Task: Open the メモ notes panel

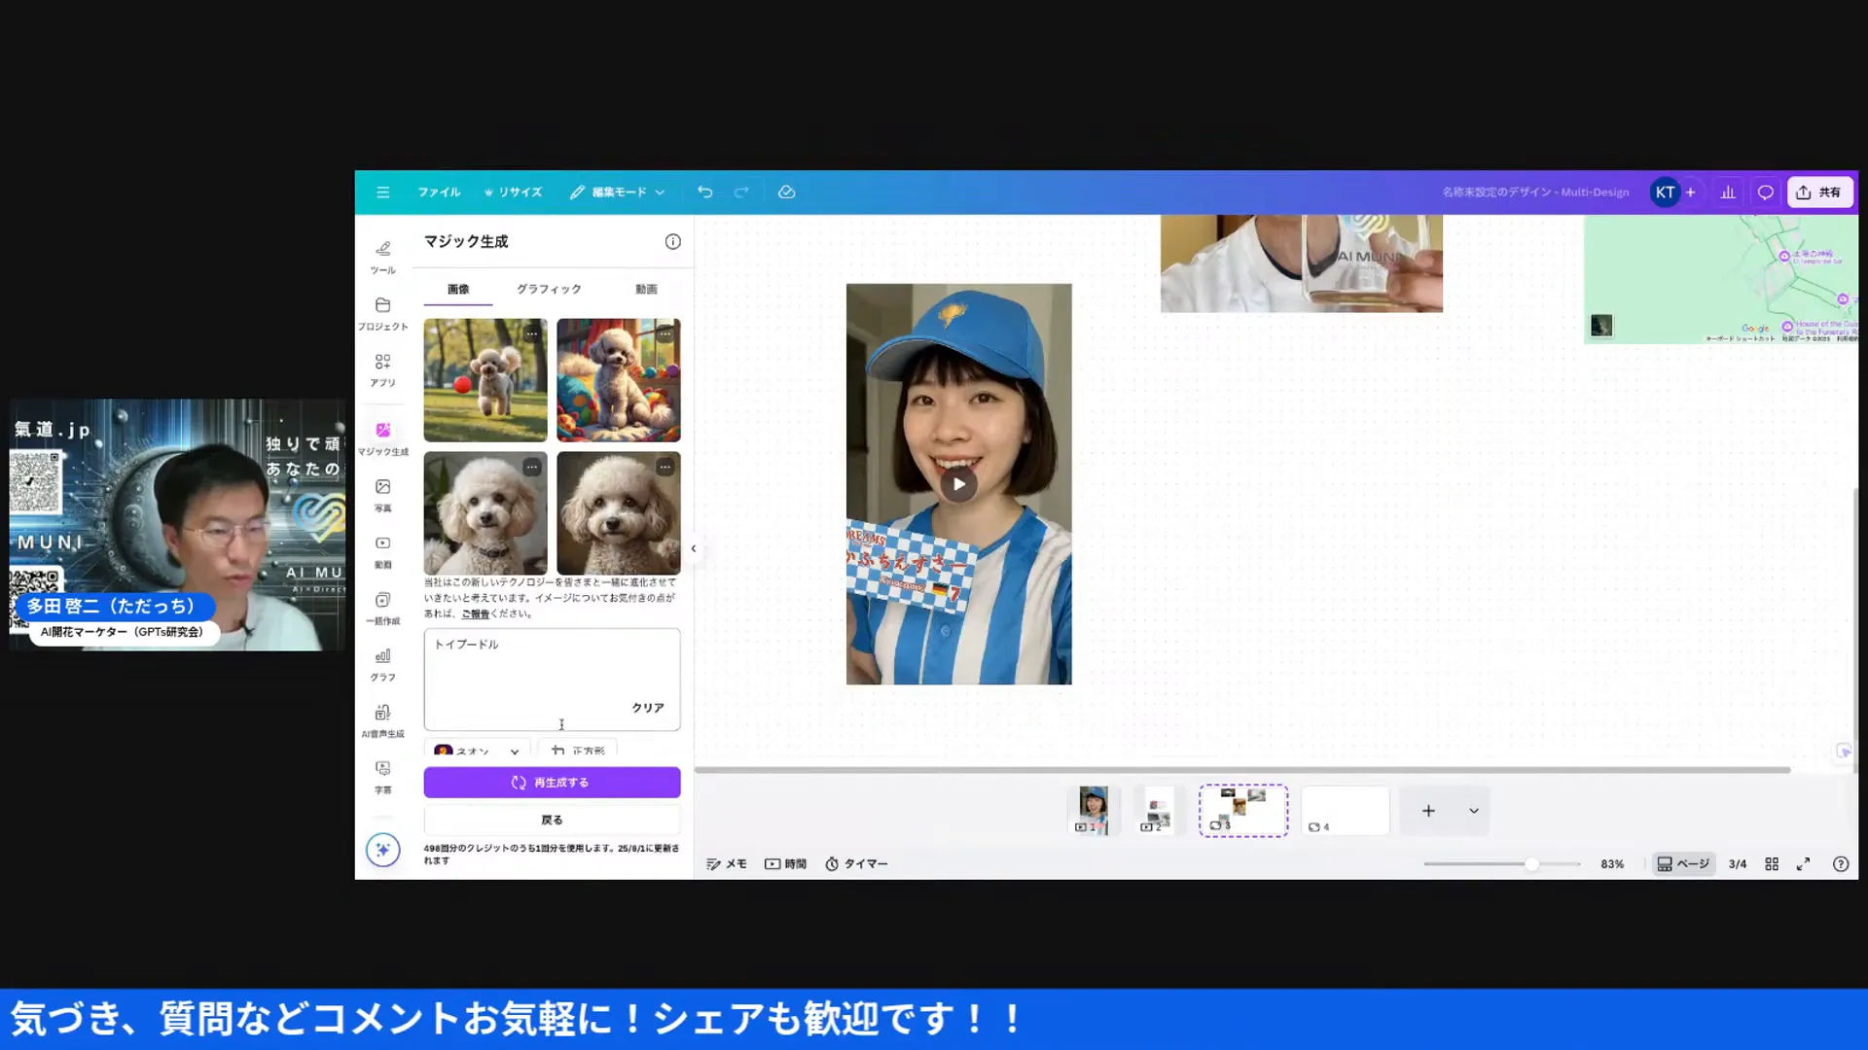Action: click(727, 864)
